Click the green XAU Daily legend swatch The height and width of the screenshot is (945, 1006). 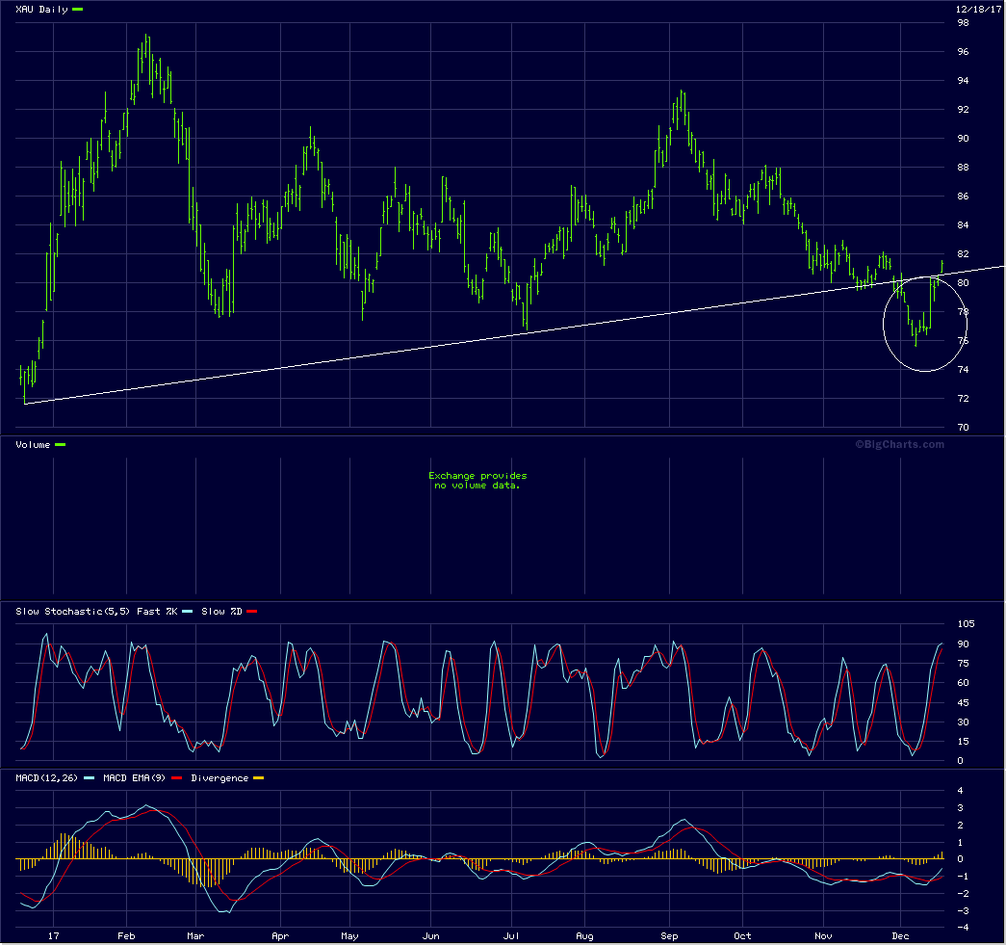pos(77,9)
